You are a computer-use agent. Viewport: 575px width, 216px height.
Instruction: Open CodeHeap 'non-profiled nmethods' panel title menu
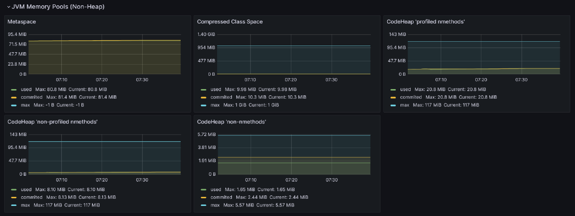pyautogui.click(x=53, y=122)
